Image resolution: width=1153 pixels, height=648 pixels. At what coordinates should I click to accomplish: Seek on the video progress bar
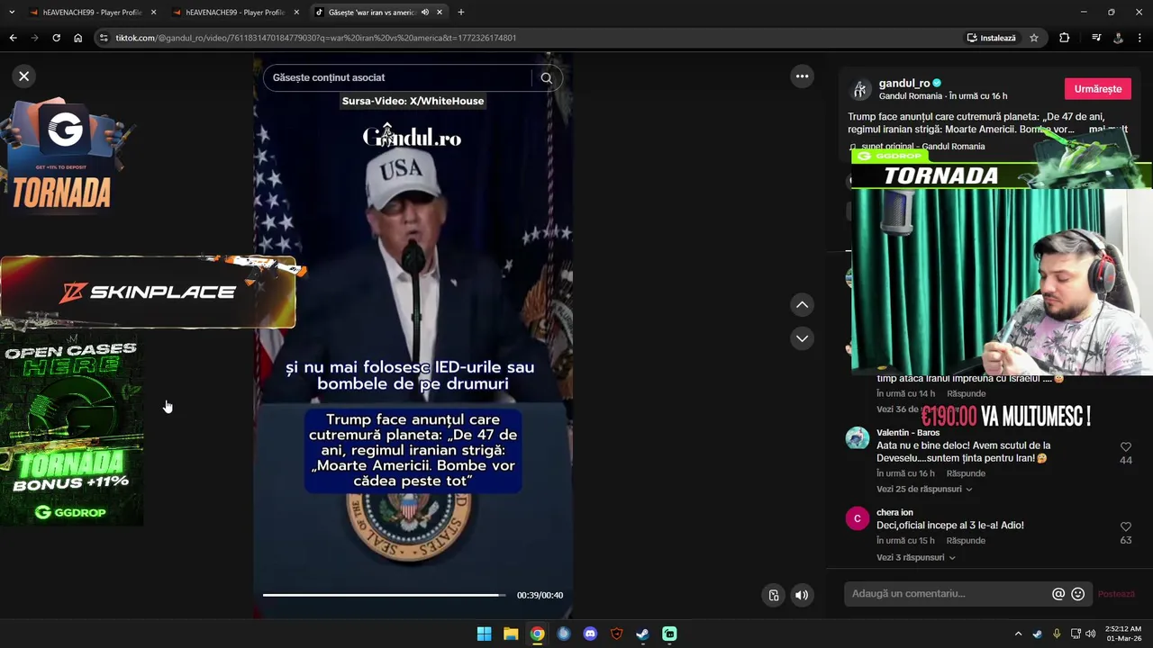coord(385,595)
